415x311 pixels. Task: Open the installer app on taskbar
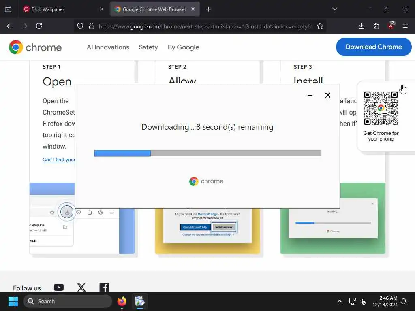[140, 301]
